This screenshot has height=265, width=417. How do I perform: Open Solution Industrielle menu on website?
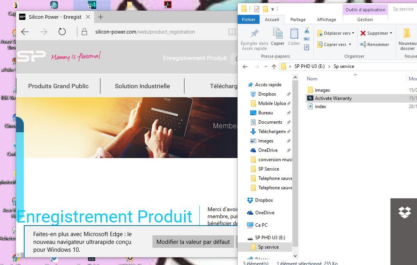coord(142,86)
